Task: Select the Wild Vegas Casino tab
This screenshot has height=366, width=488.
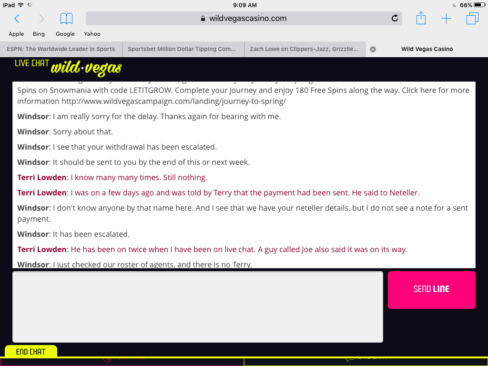Action: [x=427, y=49]
